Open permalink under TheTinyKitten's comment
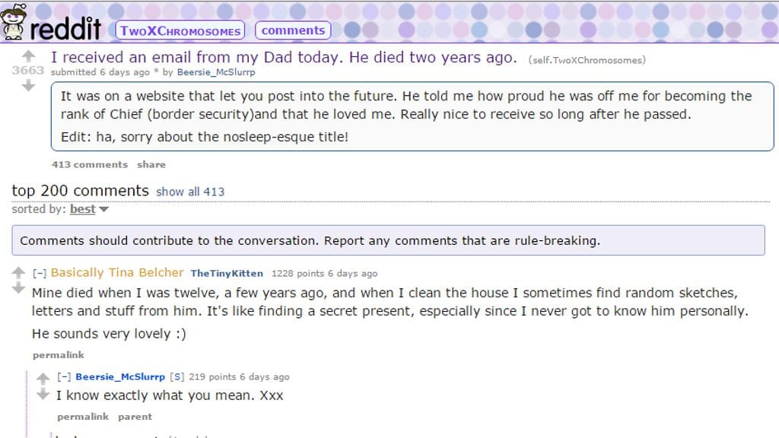Screen dimensions: 779x438 coord(58,355)
